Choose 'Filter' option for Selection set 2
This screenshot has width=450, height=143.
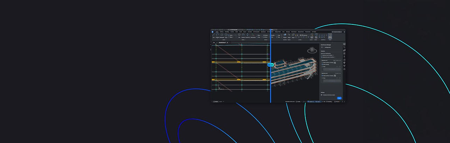click(323, 78)
